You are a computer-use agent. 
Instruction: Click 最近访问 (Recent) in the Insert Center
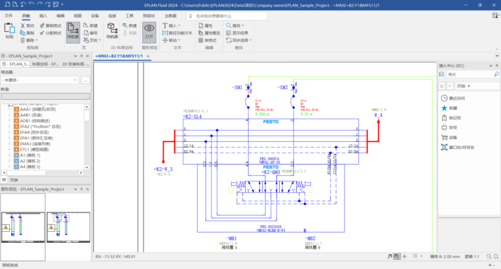click(x=453, y=98)
